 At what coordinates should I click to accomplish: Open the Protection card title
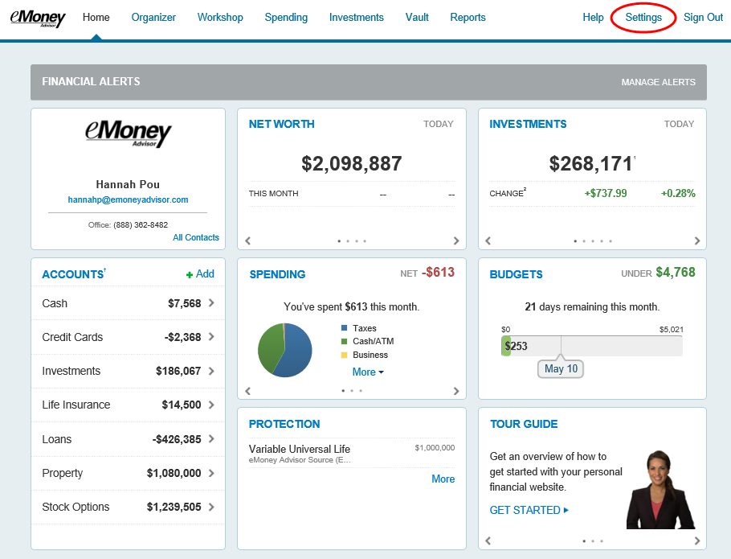(284, 424)
